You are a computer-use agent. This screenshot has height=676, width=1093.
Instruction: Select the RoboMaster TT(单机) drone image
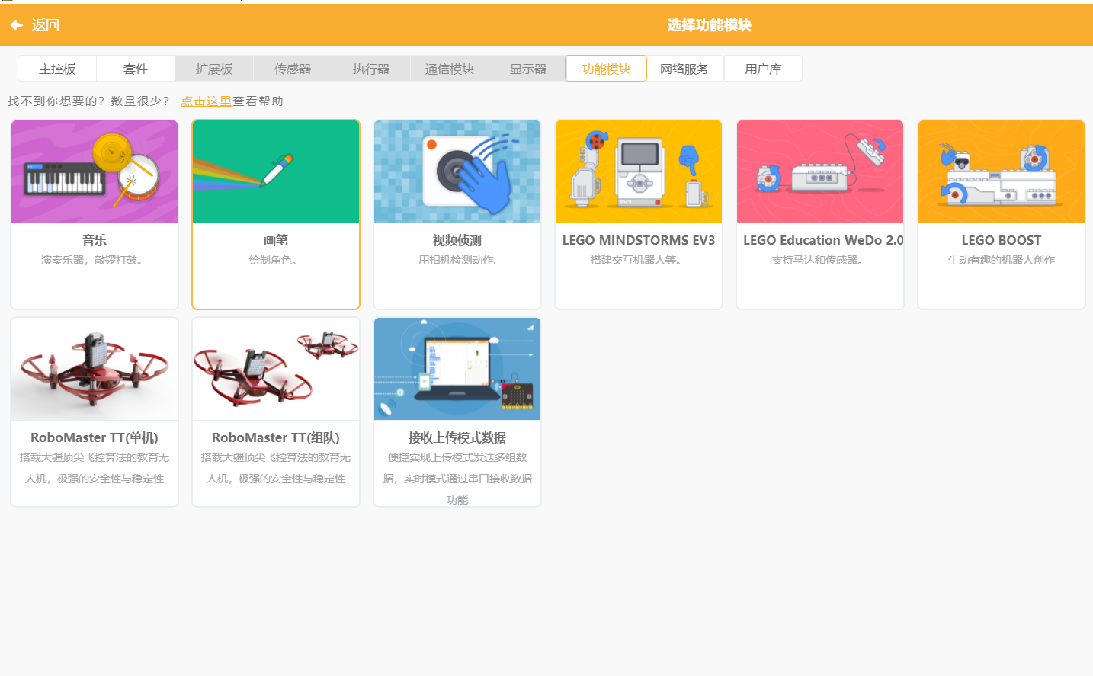pyautogui.click(x=95, y=369)
